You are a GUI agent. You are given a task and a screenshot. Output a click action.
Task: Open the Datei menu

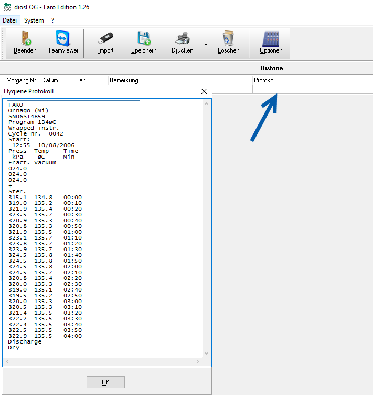click(10, 20)
